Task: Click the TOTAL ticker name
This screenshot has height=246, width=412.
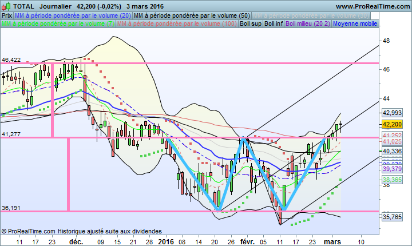Action: point(23,6)
